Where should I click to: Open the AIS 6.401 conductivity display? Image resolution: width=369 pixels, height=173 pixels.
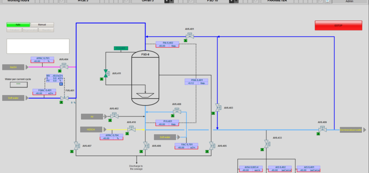coord(309,169)
